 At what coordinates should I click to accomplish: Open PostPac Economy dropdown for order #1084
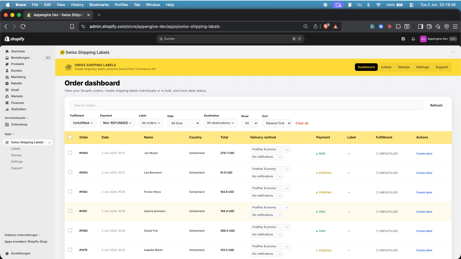271,149
